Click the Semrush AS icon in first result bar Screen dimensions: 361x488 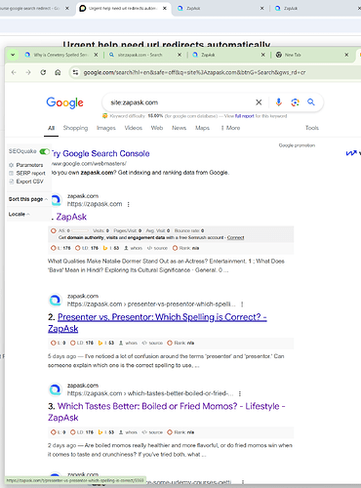tap(54, 230)
